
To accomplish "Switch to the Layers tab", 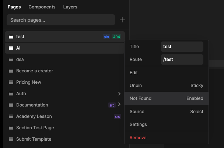I will [x=70, y=7].
